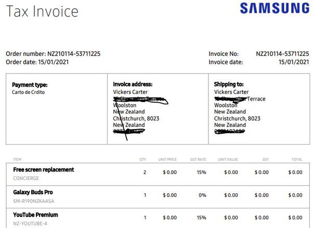Click the Carto de Crdito text
Image resolution: width=313 pixels, height=228 pixels.
(x=28, y=92)
